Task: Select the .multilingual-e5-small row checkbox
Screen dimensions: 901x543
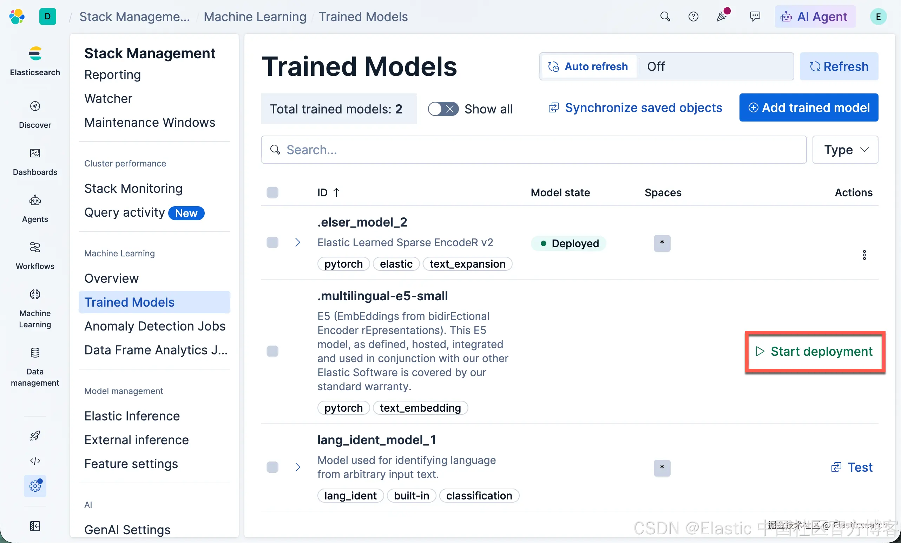Action: (x=272, y=351)
